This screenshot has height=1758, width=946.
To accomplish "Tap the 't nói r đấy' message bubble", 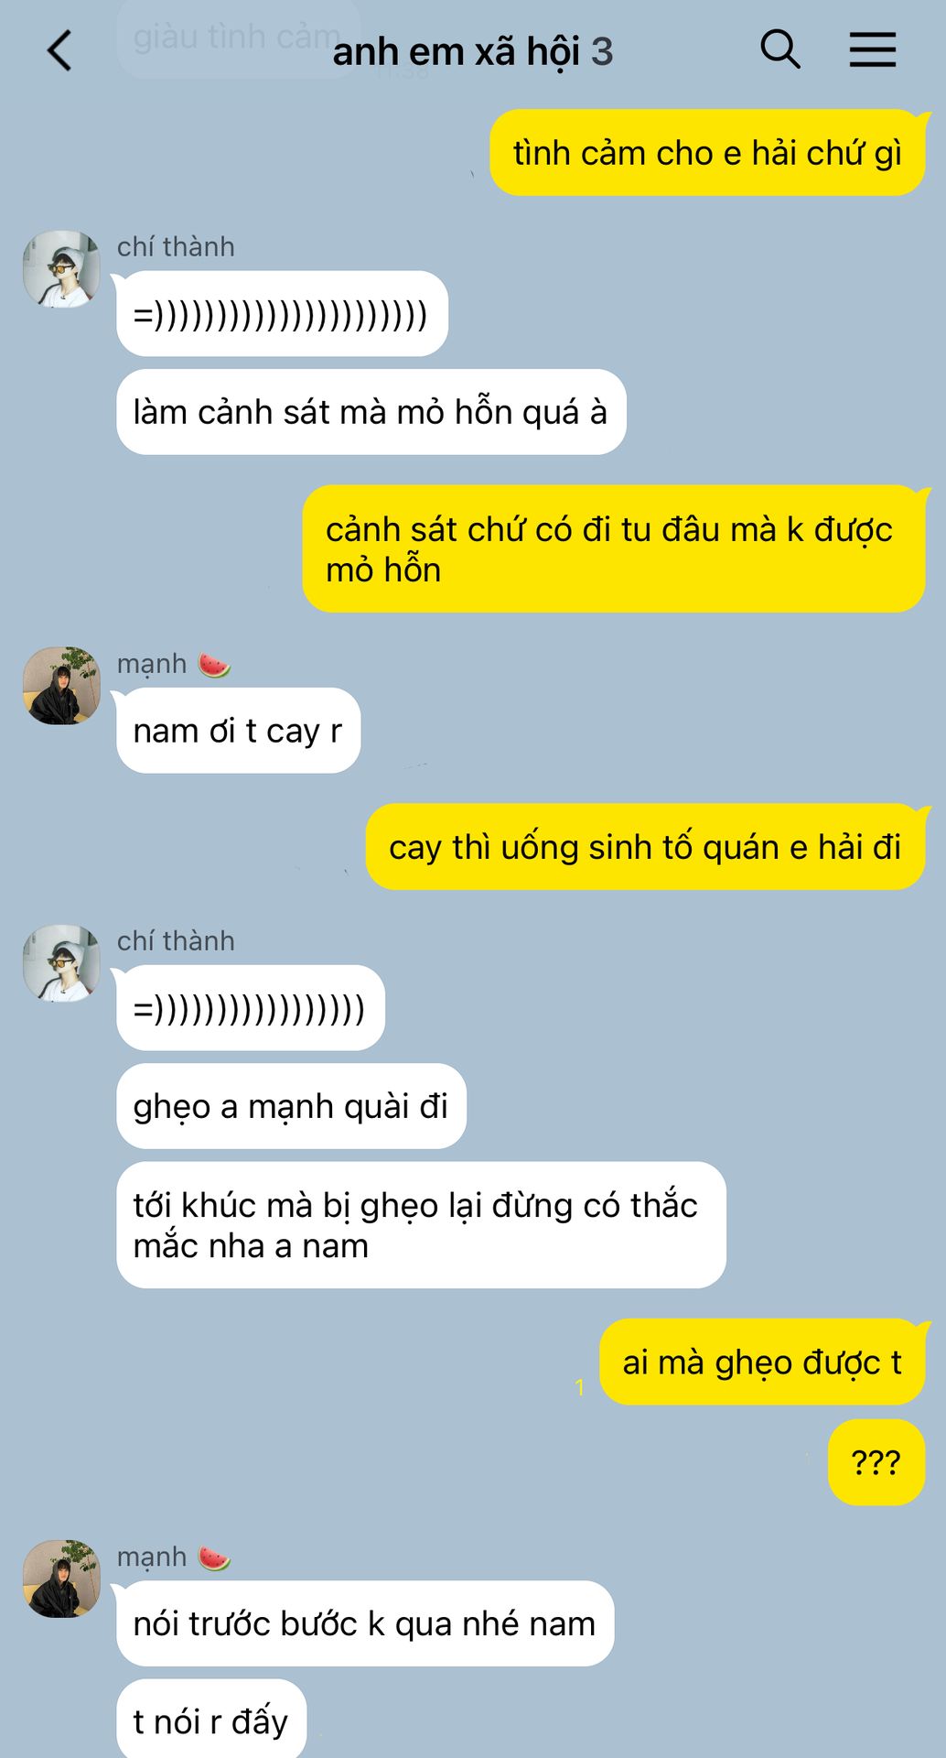I will tap(211, 1720).
